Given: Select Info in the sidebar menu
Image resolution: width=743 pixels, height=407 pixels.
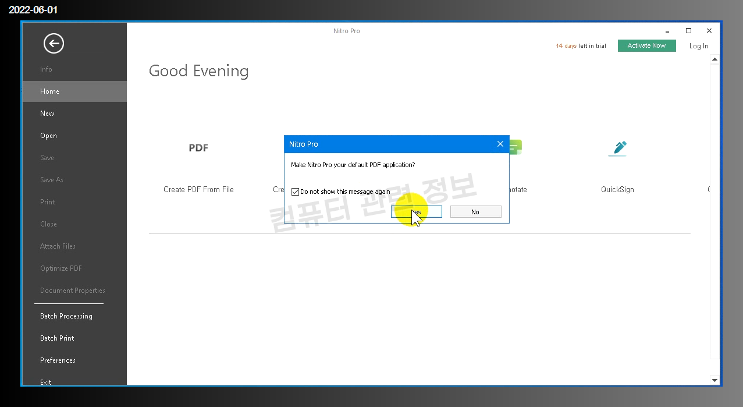Looking at the screenshot, I should pos(74,69).
